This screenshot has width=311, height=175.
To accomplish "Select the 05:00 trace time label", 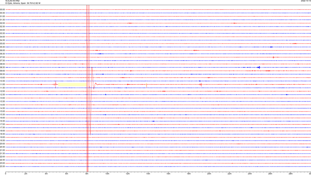I will click(x=2, y=43).
